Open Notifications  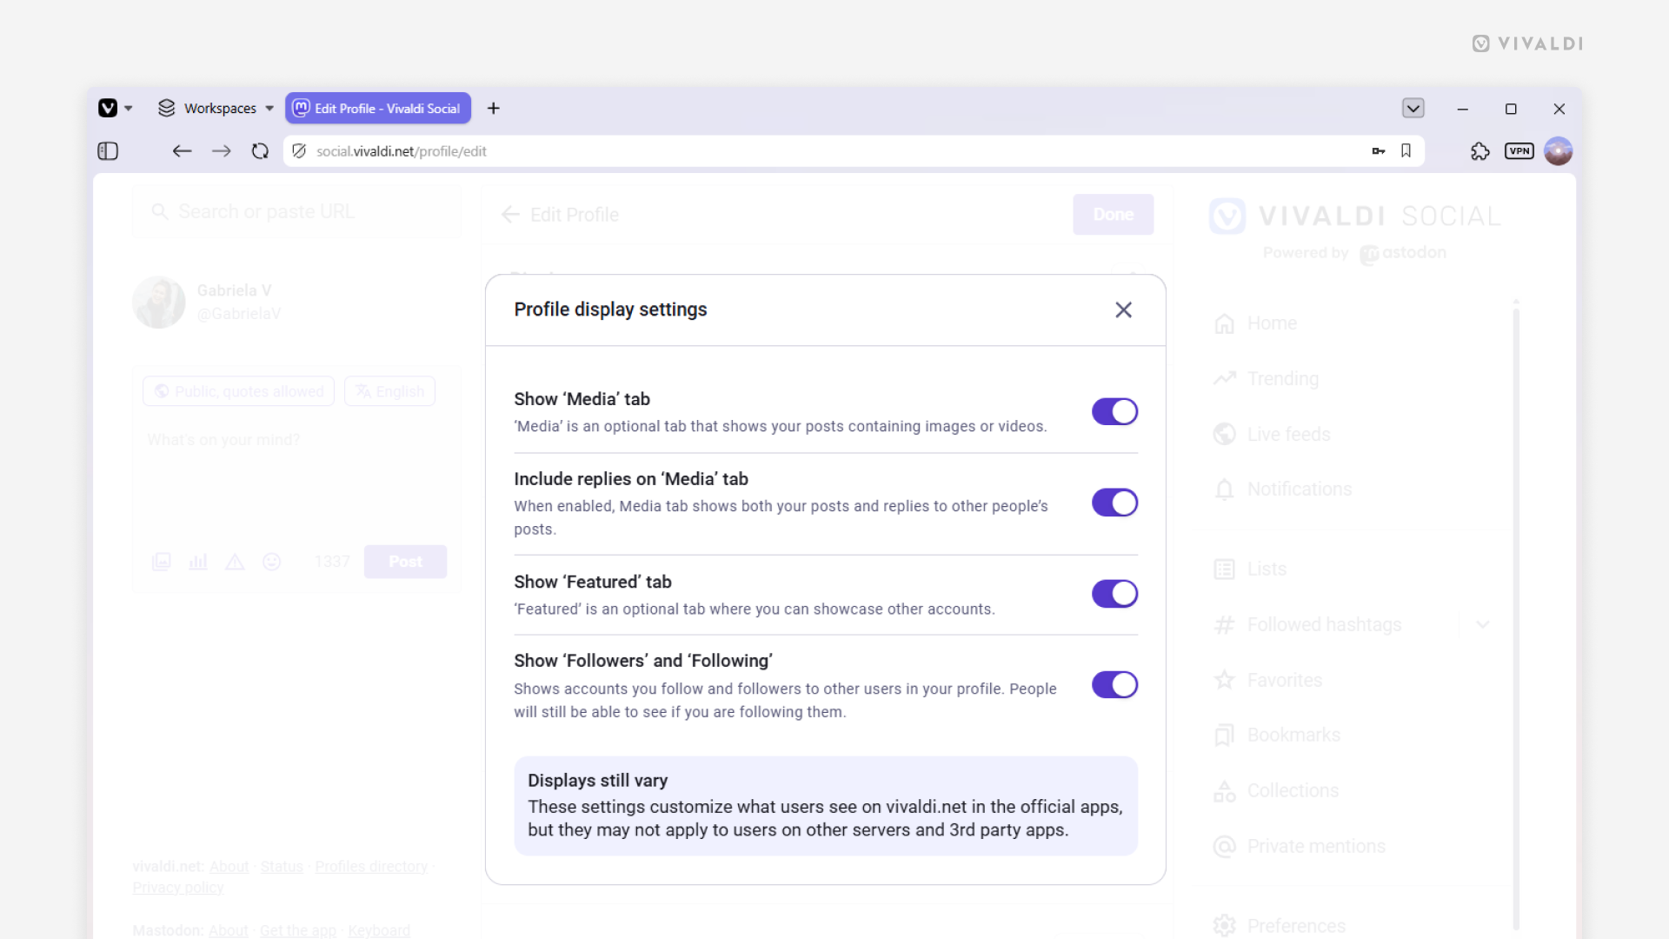point(1283,489)
